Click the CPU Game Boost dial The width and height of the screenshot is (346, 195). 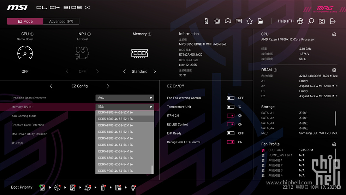25,53
